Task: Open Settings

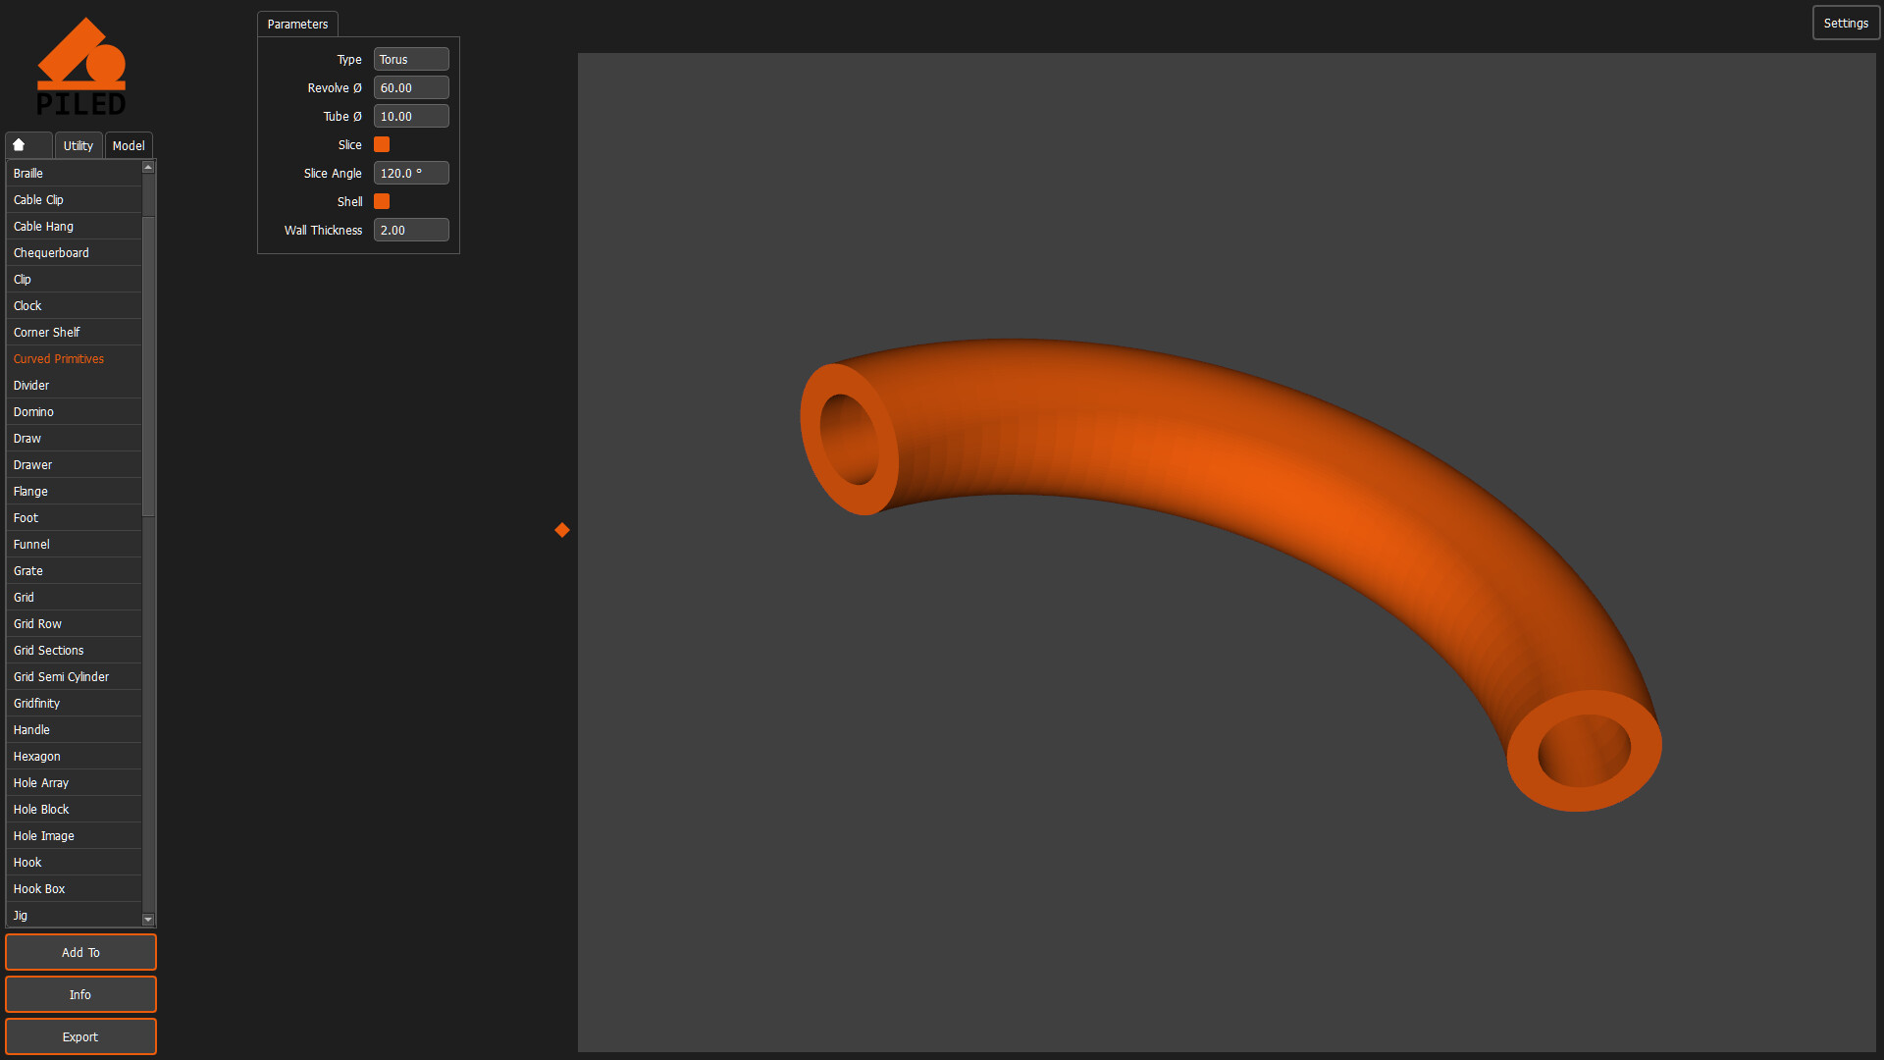Action: coord(1846,24)
